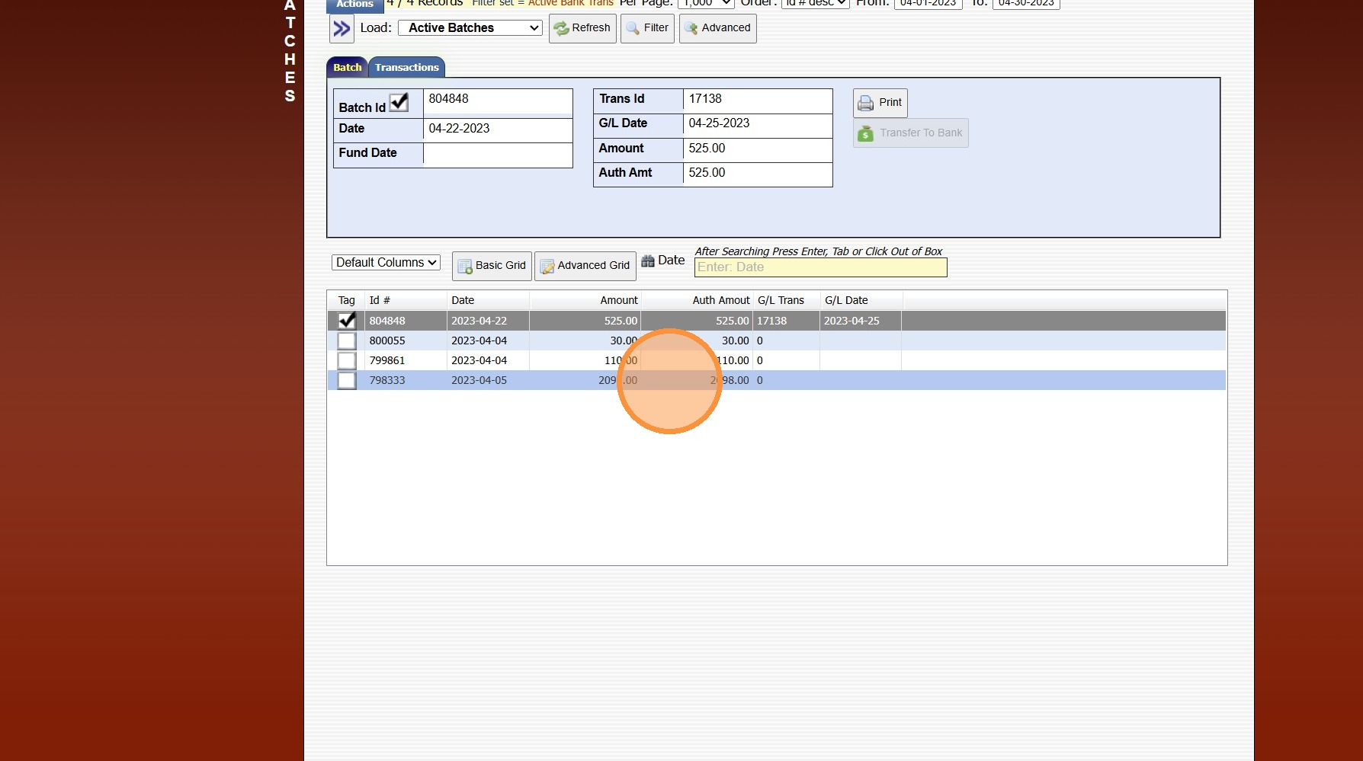
Task: Click the Transfer To Bank button
Action: (910, 133)
